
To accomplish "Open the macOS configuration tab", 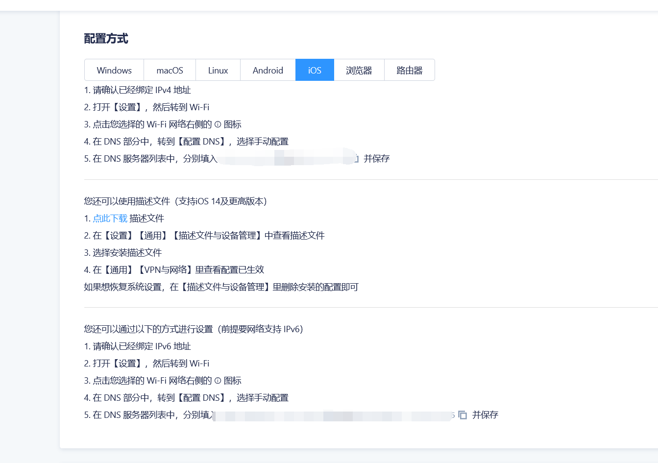I will 170,70.
